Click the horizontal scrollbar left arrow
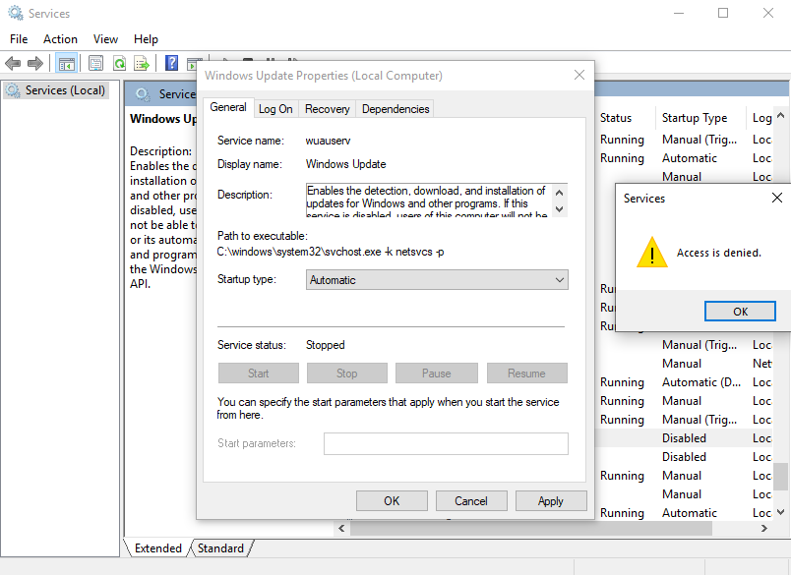The width and height of the screenshot is (791, 575). tap(341, 528)
